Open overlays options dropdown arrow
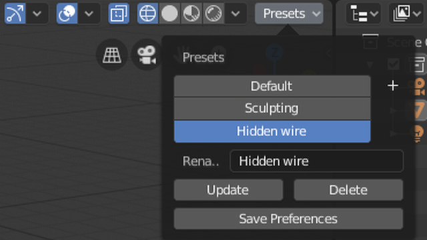 (x=89, y=13)
